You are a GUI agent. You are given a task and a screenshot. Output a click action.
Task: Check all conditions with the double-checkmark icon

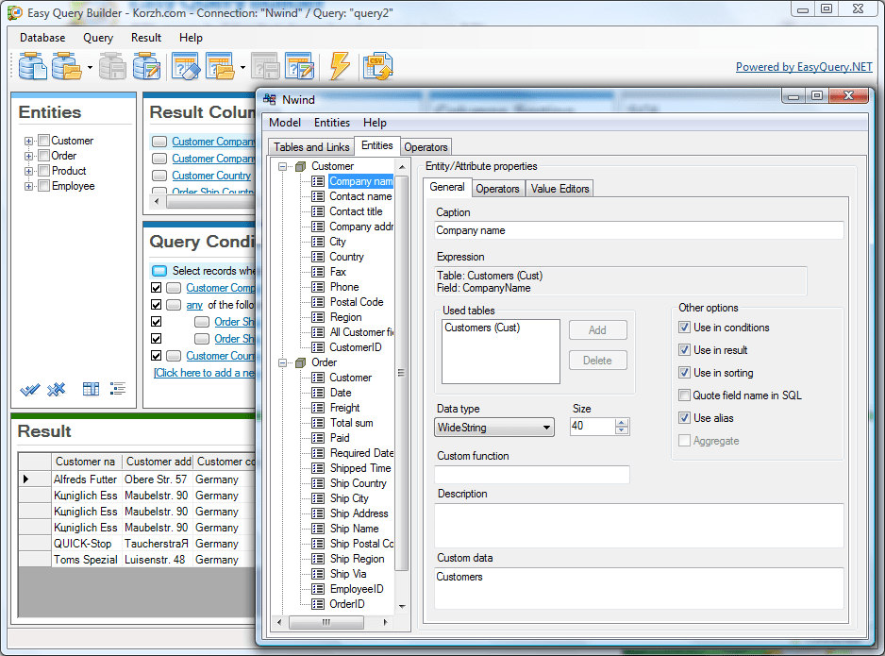29,389
